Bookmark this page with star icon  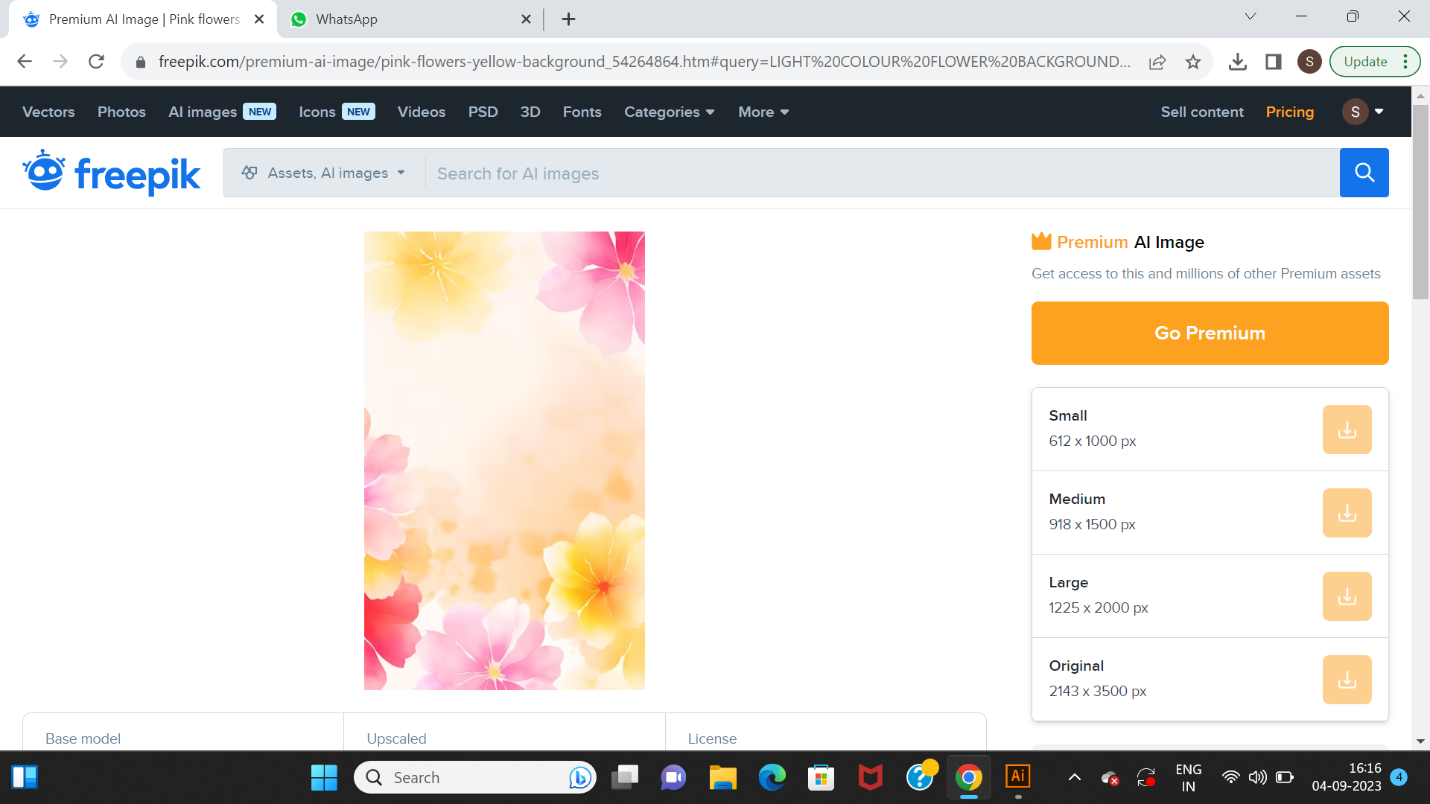(x=1193, y=62)
